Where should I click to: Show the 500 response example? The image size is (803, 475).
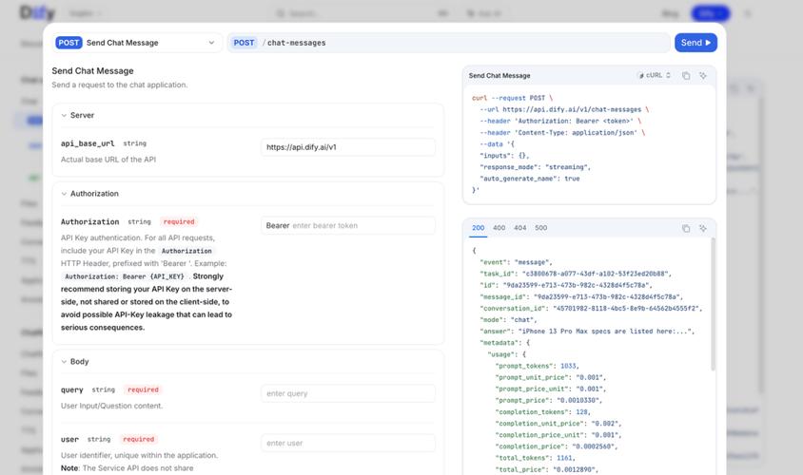point(540,228)
